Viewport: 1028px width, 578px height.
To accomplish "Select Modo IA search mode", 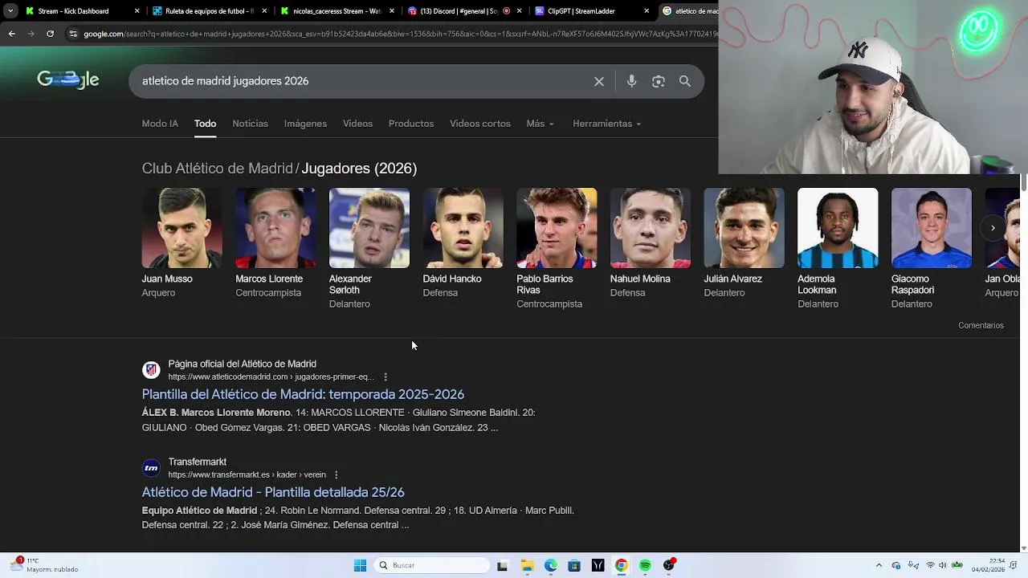I will [x=160, y=124].
